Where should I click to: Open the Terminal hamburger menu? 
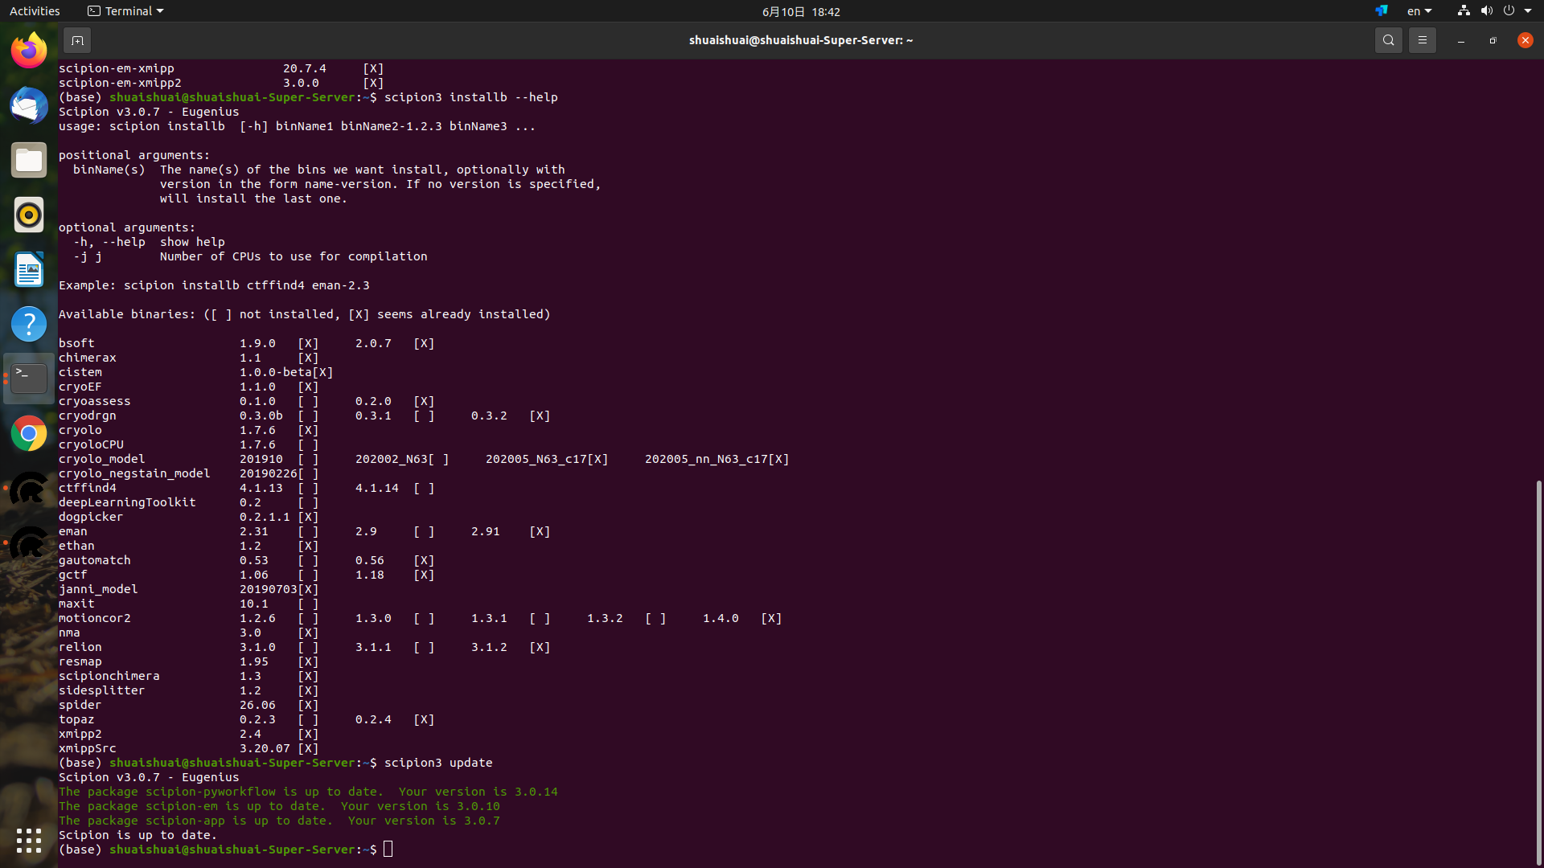click(x=1422, y=40)
